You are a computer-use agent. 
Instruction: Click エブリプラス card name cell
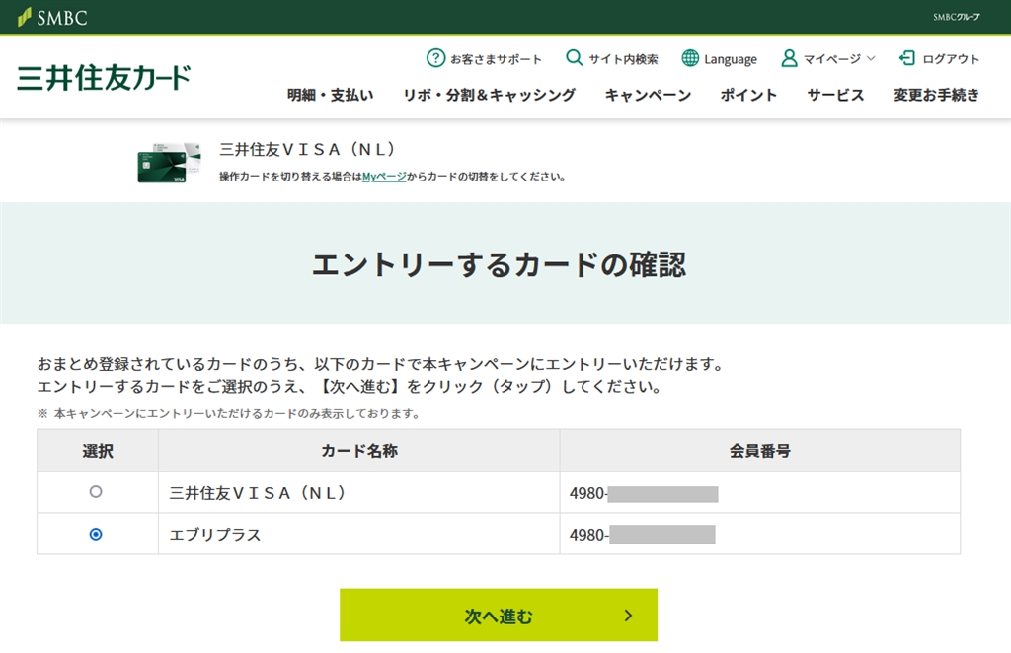point(359,534)
